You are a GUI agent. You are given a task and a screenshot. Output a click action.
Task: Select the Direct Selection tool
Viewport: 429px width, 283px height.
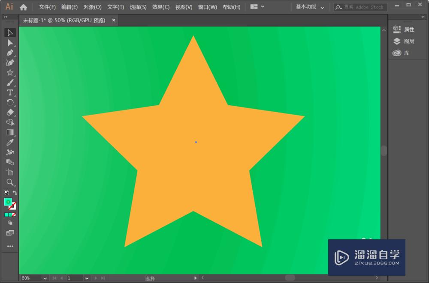coord(10,43)
